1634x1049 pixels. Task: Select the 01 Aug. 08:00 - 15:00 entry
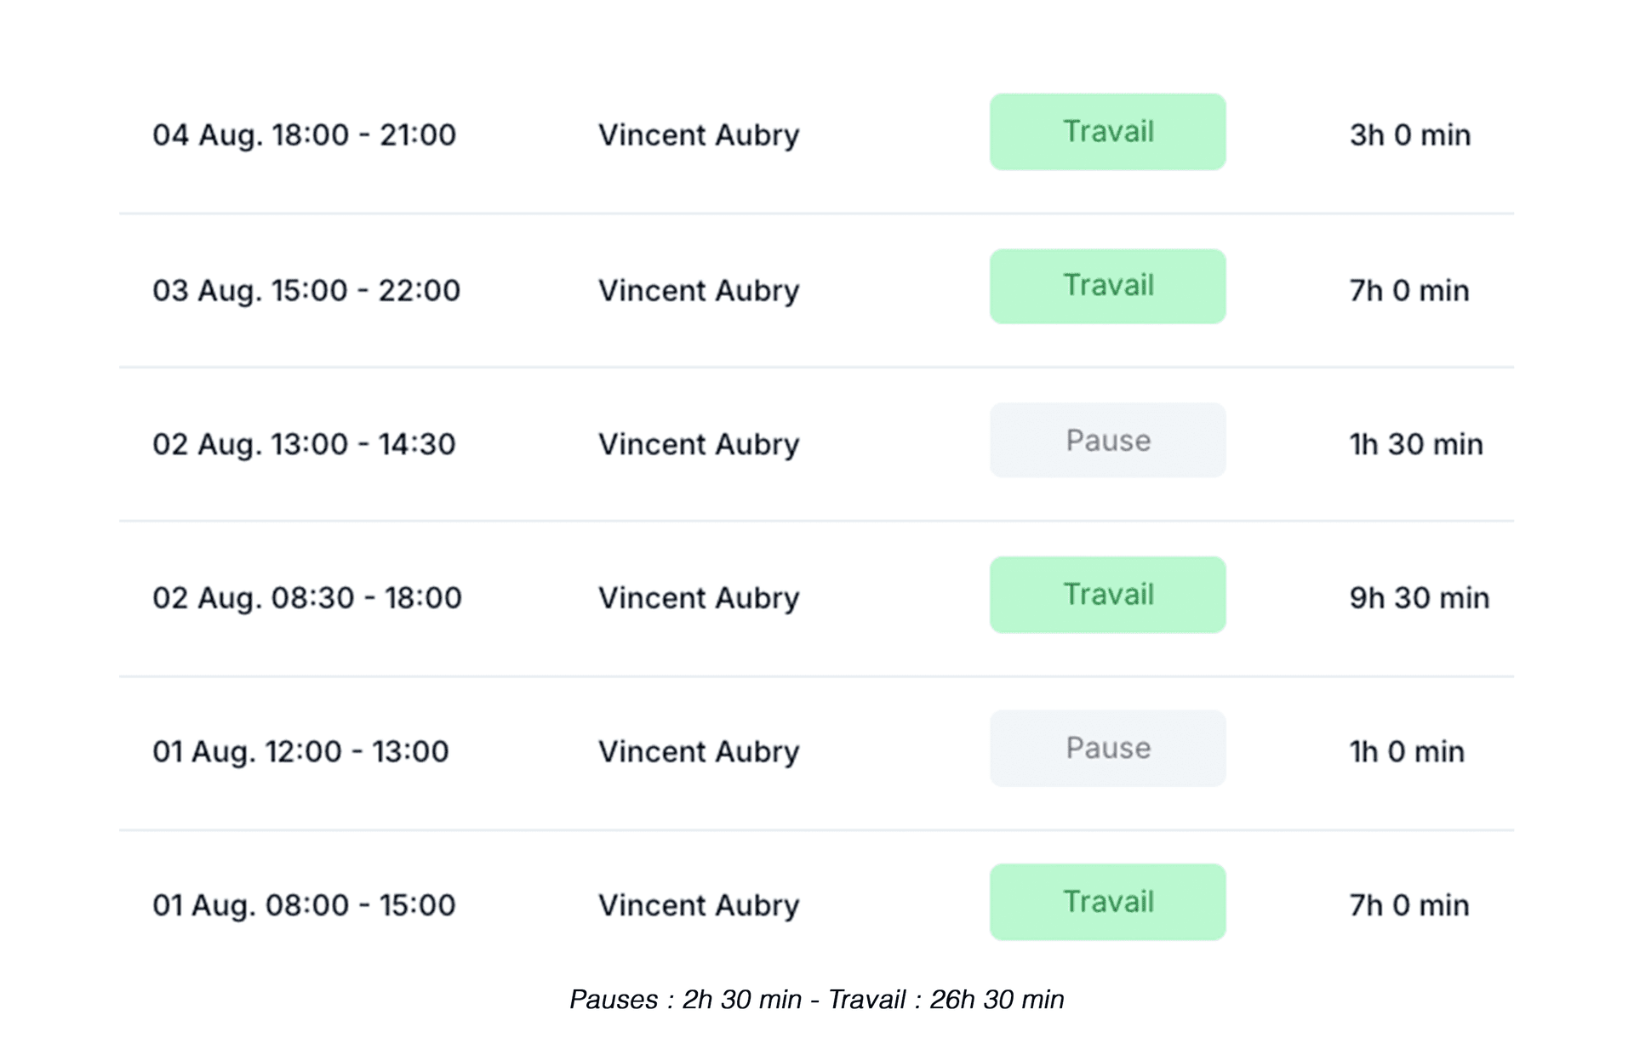click(x=304, y=905)
